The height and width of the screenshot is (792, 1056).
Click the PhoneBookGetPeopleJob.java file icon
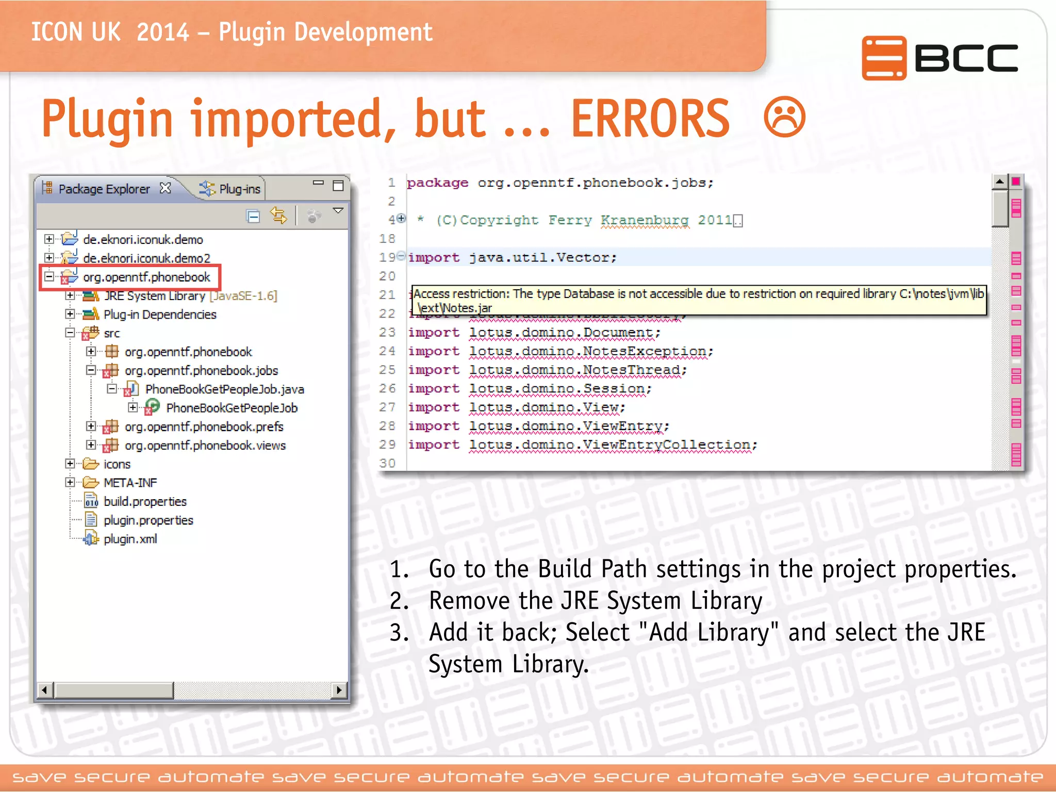[x=131, y=389]
